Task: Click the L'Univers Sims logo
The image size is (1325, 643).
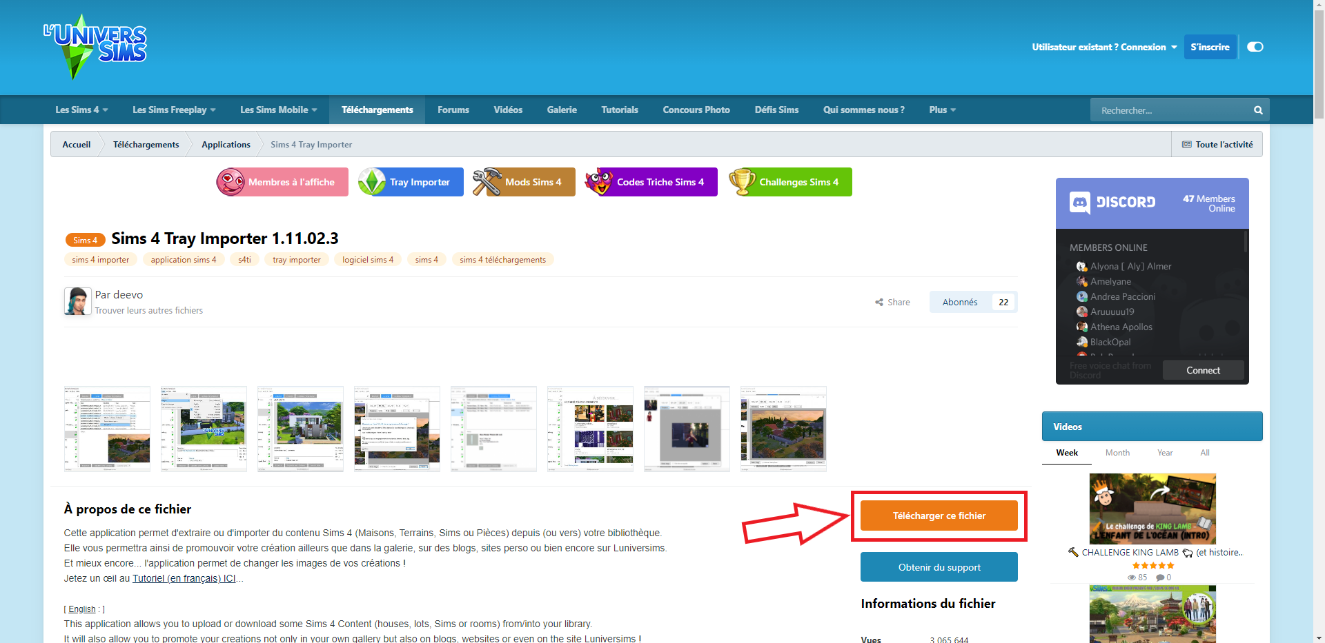Action: (x=95, y=47)
